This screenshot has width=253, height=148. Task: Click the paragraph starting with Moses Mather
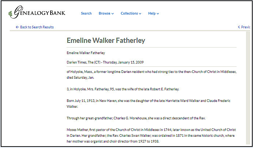click(x=151, y=136)
